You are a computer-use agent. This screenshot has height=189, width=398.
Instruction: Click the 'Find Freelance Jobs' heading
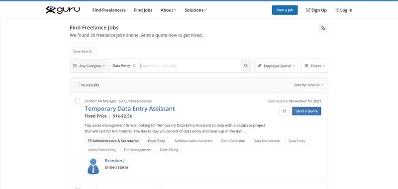coord(94,28)
